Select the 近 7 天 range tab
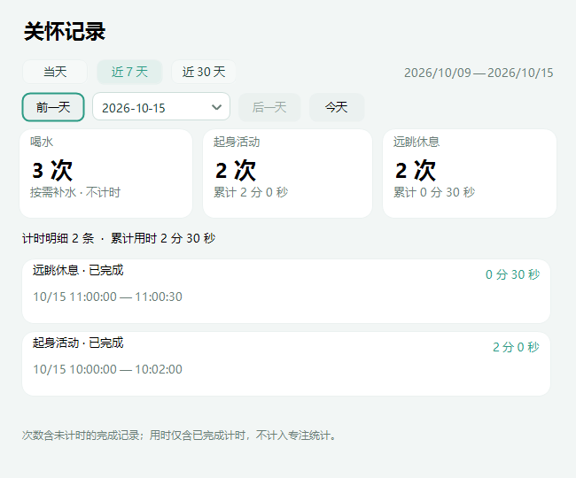 (x=129, y=72)
